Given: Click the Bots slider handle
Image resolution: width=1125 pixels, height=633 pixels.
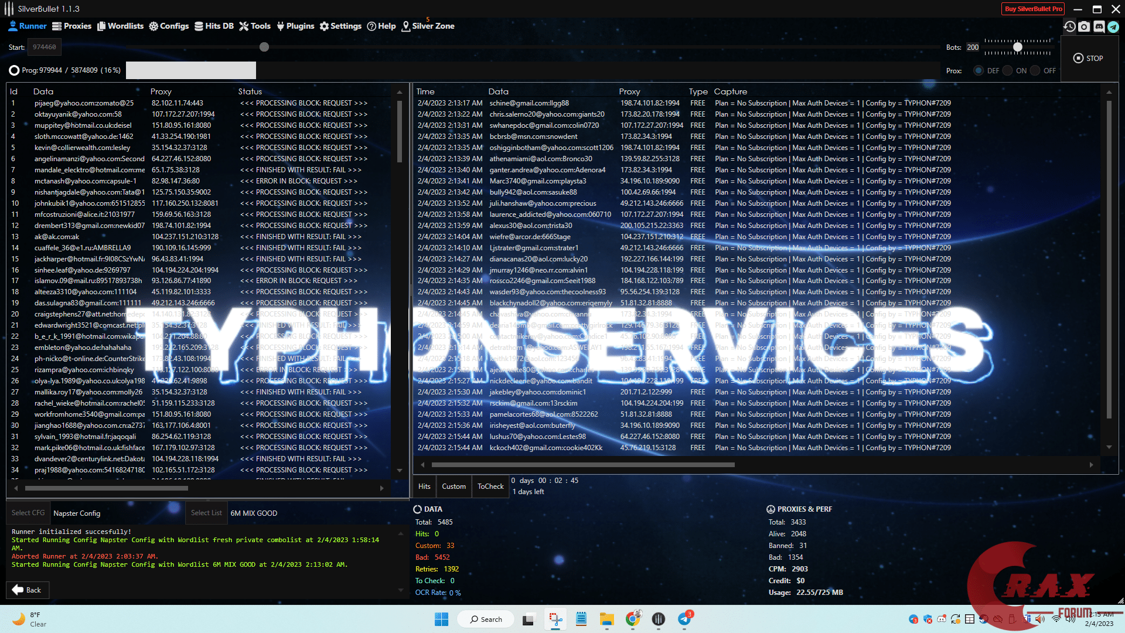Looking at the screenshot, I should coord(1018,47).
